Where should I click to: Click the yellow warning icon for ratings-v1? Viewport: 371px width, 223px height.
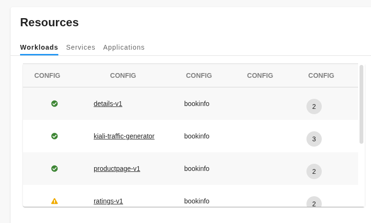(55, 201)
